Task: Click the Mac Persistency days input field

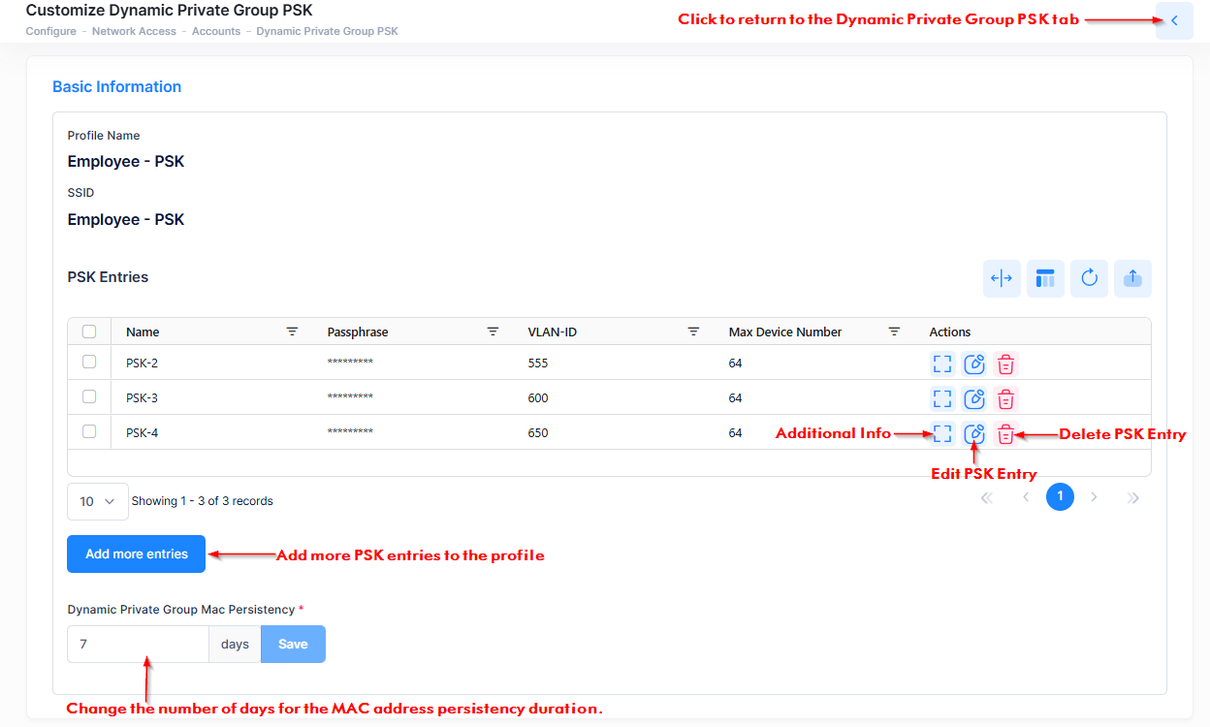Action: (138, 644)
